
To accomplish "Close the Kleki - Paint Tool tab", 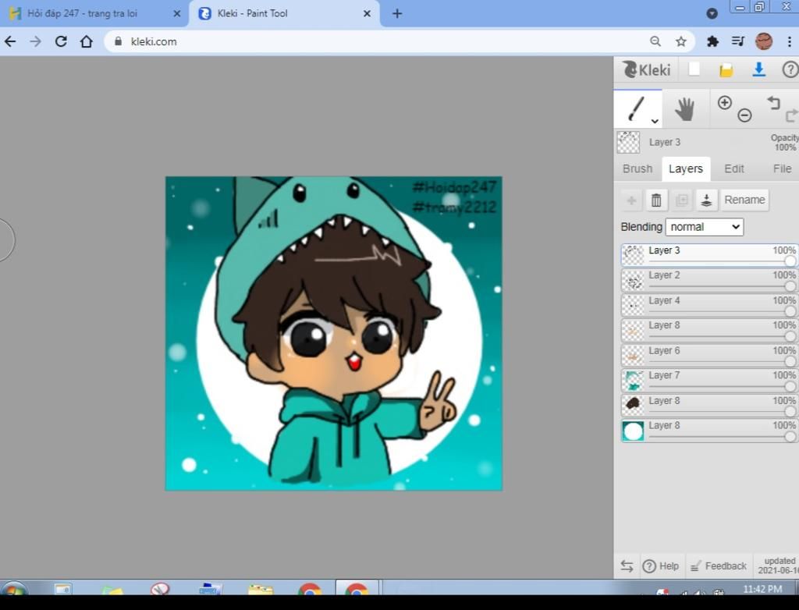I will click(x=367, y=14).
